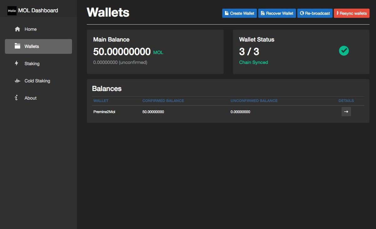376x229 pixels.
Task: Click the document icon on Create Wallet
Action: [x=227, y=13]
